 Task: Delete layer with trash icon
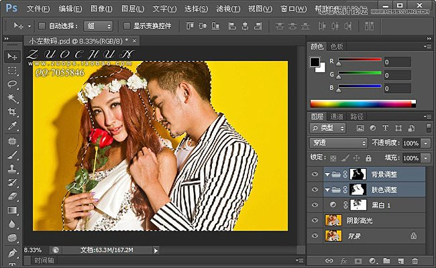[x=415, y=261]
